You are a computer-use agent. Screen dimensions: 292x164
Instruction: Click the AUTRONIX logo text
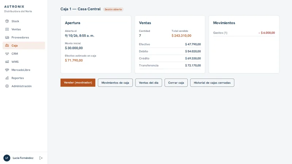coord(14,7)
